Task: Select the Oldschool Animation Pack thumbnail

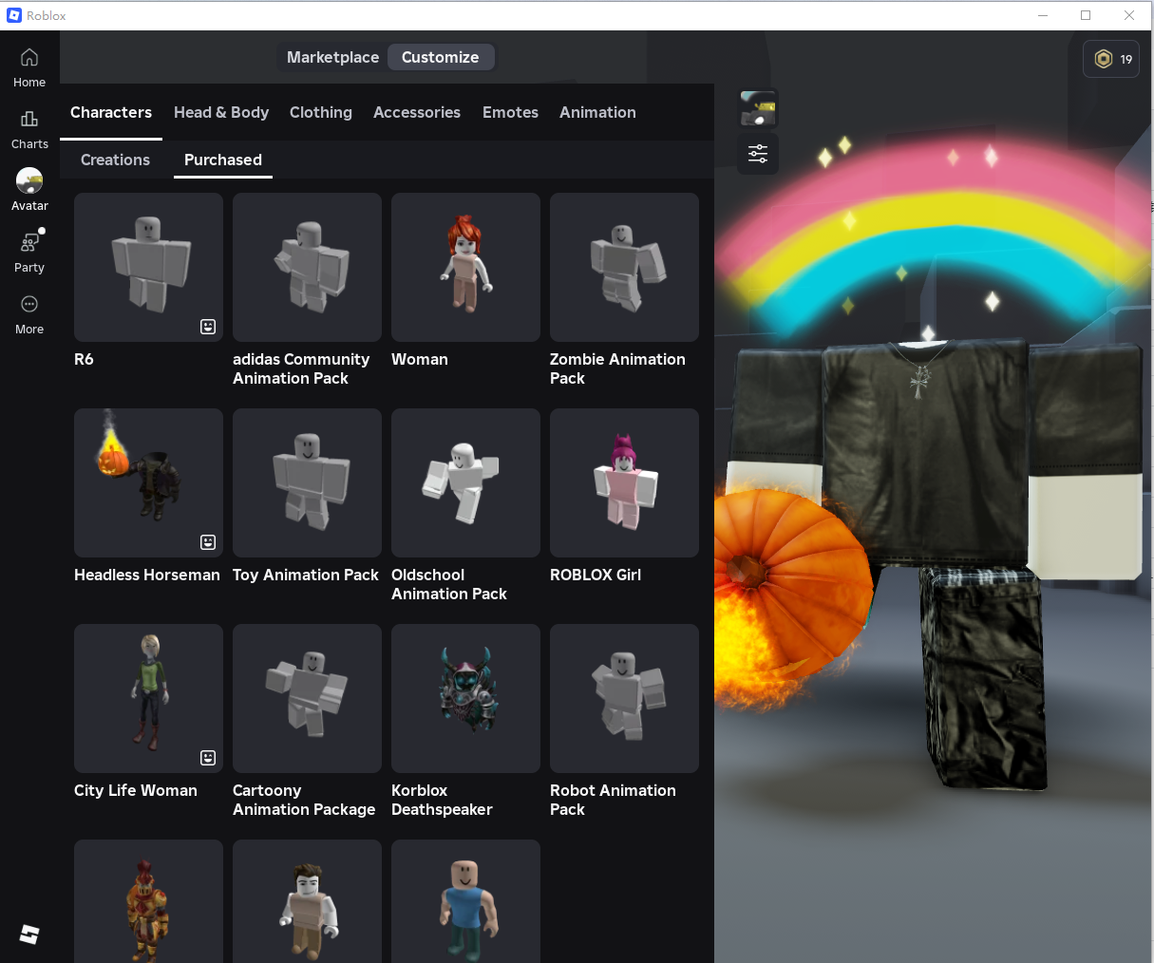Action: pyautogui.click(x=465, y=482)
